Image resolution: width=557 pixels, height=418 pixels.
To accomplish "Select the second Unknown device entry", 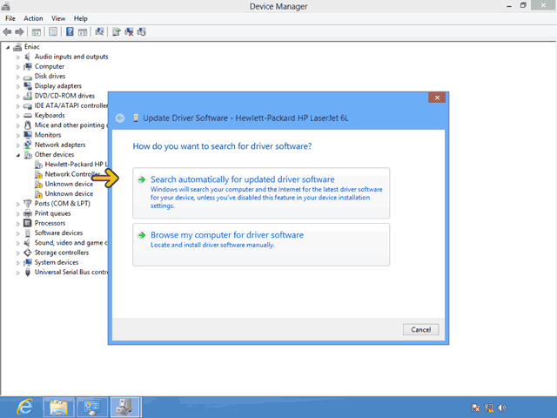I will pyautogui.click(x=69, y=193).
